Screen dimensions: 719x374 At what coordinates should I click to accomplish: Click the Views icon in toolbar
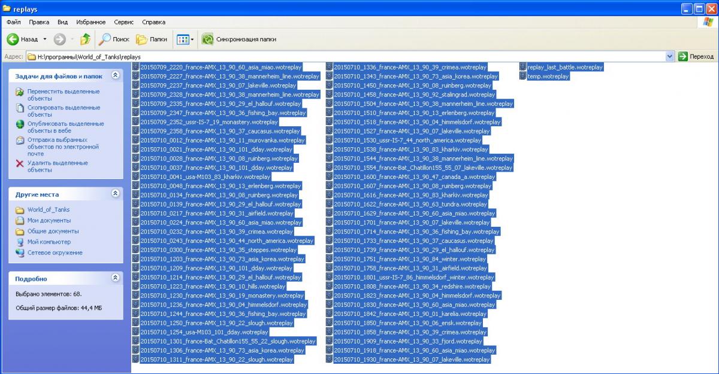183,39
